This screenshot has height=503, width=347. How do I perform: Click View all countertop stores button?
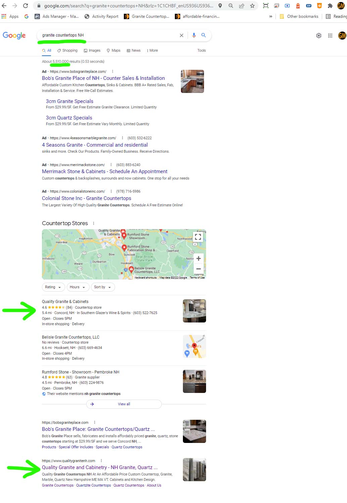pyautogui.click(x=124, y=404)
